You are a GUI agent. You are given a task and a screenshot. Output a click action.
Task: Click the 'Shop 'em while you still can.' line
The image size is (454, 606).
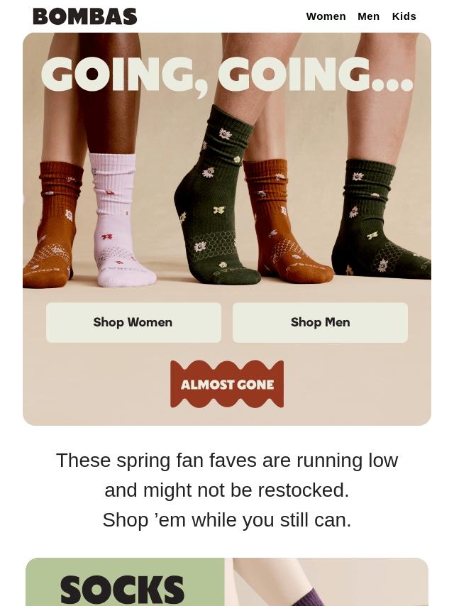[x=227, y=520]
